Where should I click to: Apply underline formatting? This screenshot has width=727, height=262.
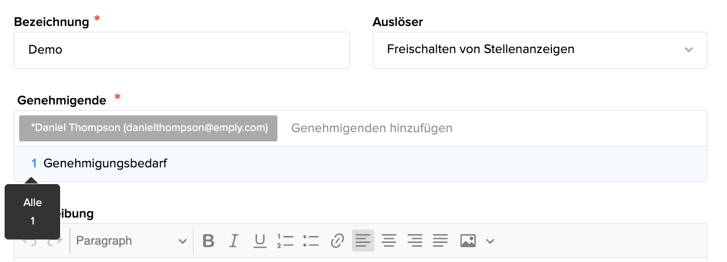pos(260,241)
